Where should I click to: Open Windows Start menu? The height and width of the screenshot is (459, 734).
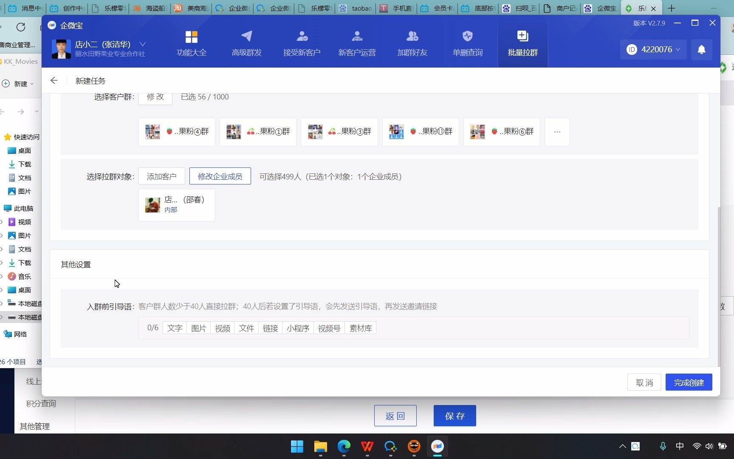pos(297,446)
